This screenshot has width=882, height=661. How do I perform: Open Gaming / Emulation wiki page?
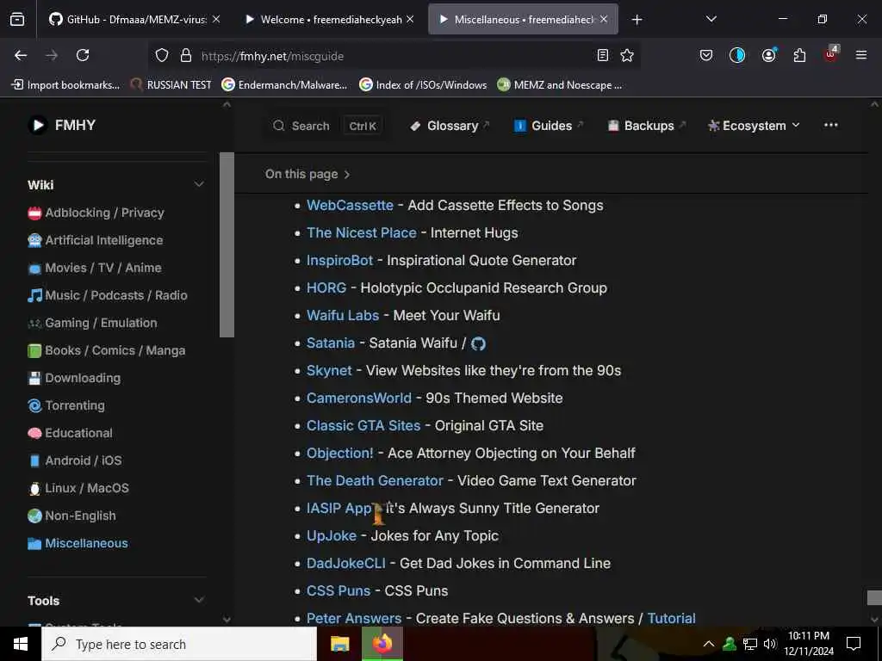(x=93, y=323)
